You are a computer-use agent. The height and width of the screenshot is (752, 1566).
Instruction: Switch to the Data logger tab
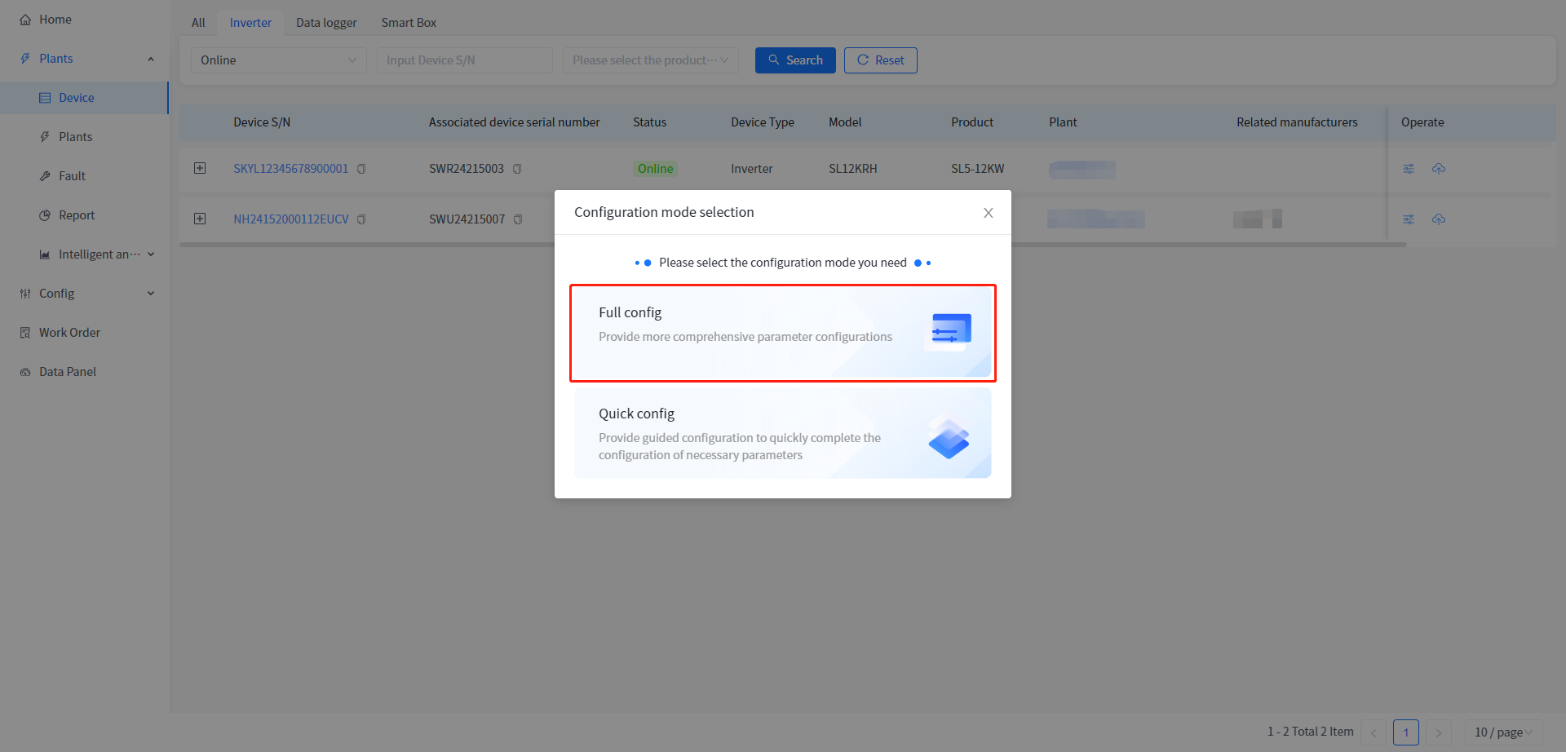326,23
